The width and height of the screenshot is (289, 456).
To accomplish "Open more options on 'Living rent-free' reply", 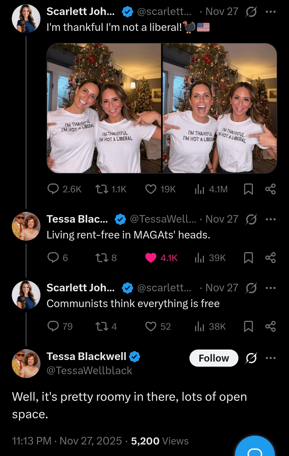I will pos(271,219).
